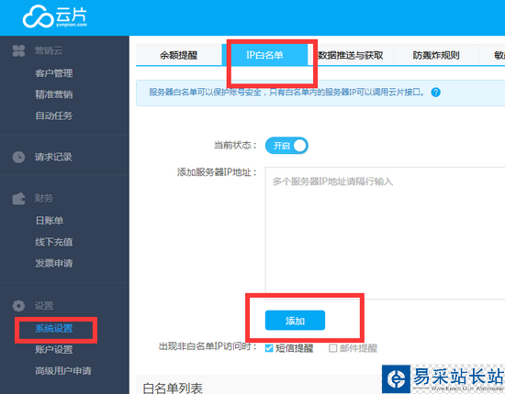Select 系统设置 in the sidebar

(54, 328)
